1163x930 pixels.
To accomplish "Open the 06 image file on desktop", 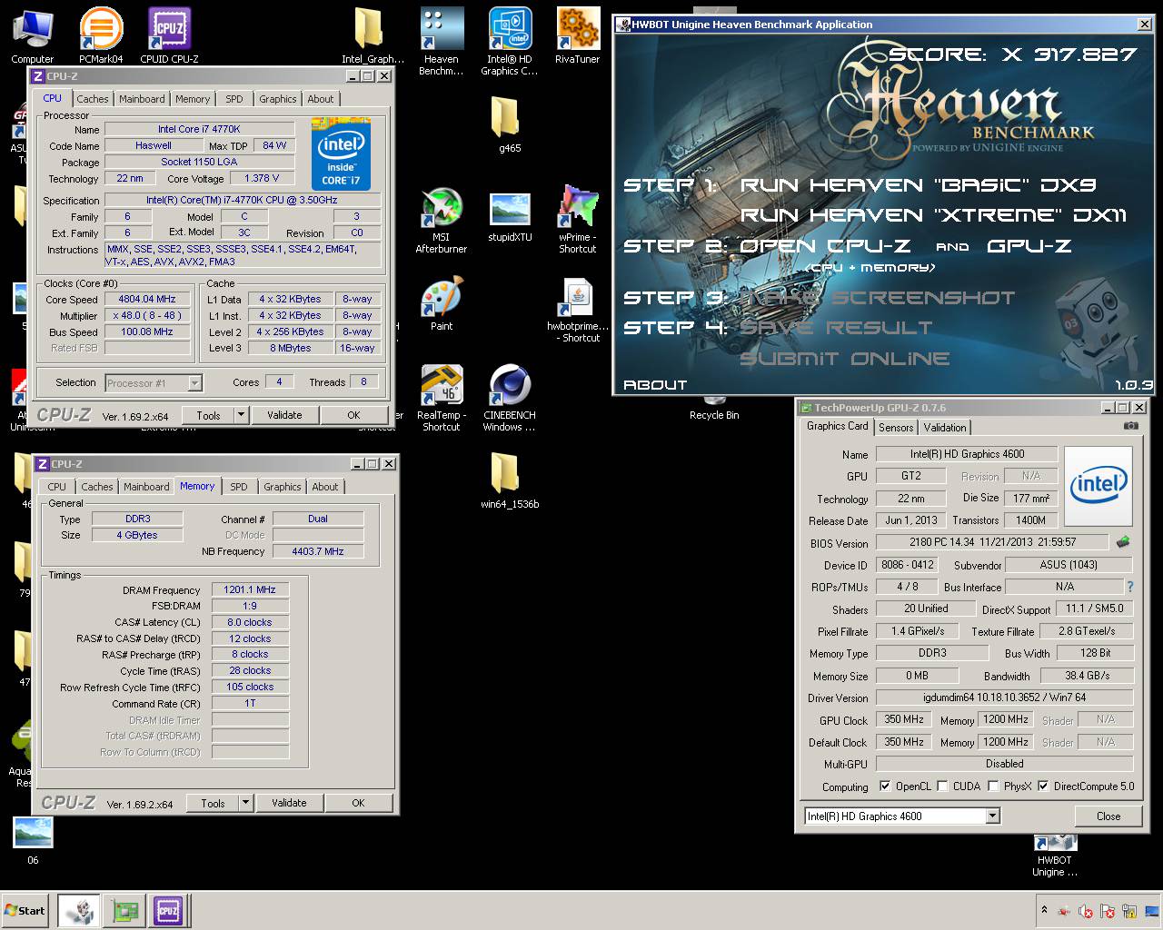I will tap(33, 840).
